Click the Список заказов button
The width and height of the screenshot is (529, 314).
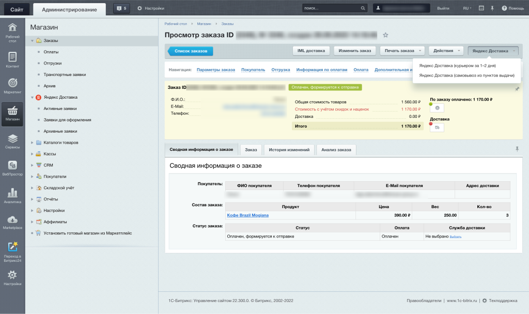pyautogui.click(x=191, y=51)
